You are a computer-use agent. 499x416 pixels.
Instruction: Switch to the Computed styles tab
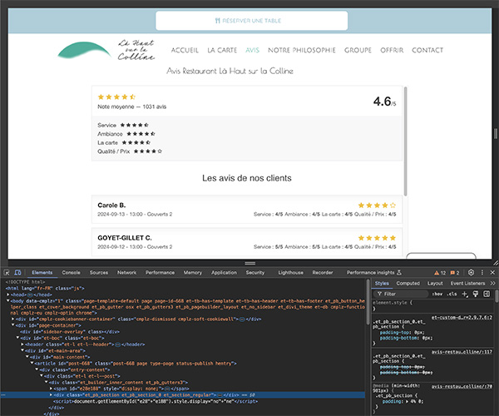point(408,283)
